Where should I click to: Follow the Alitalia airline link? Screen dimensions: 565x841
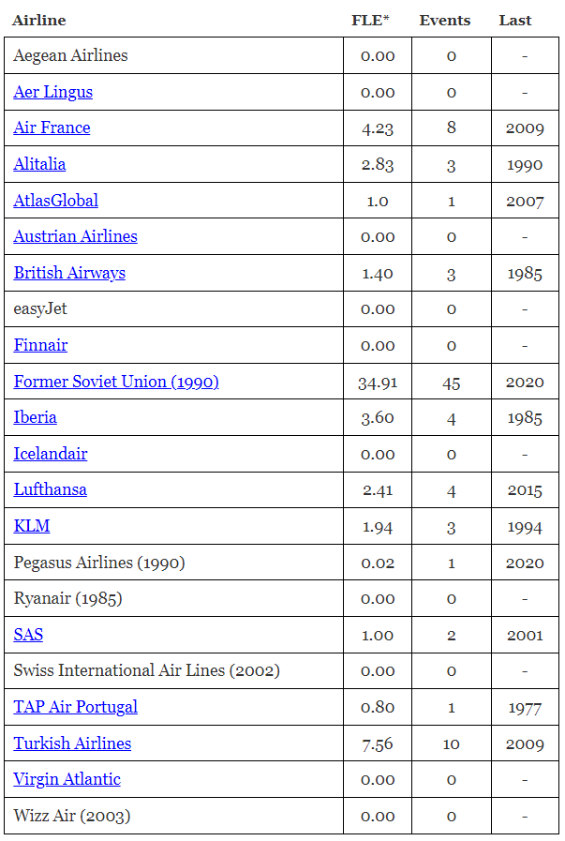(39, 164)
